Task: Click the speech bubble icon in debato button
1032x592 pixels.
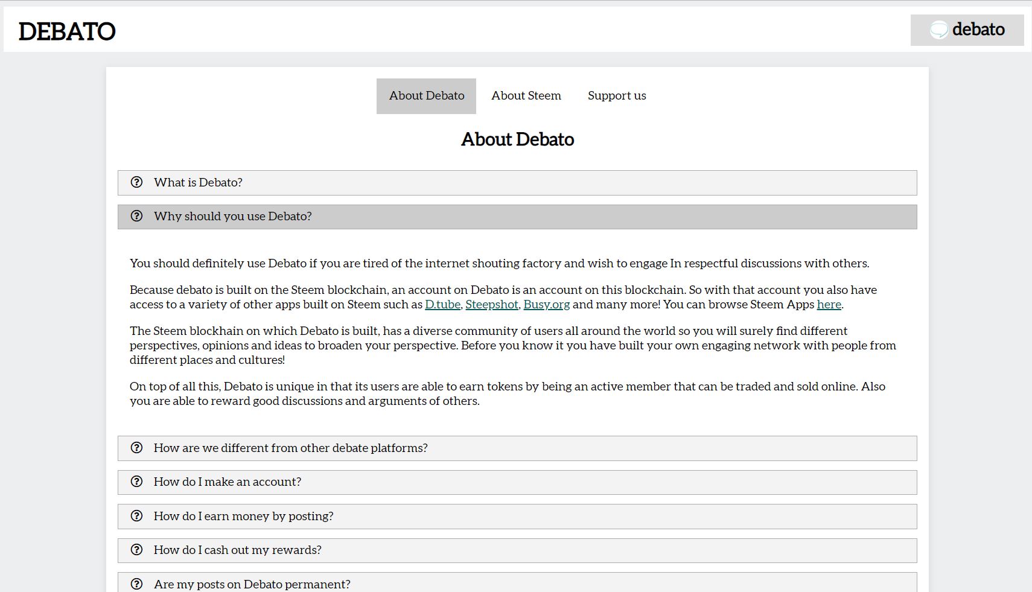Action: pyautogui.click(x=939, y=30)
